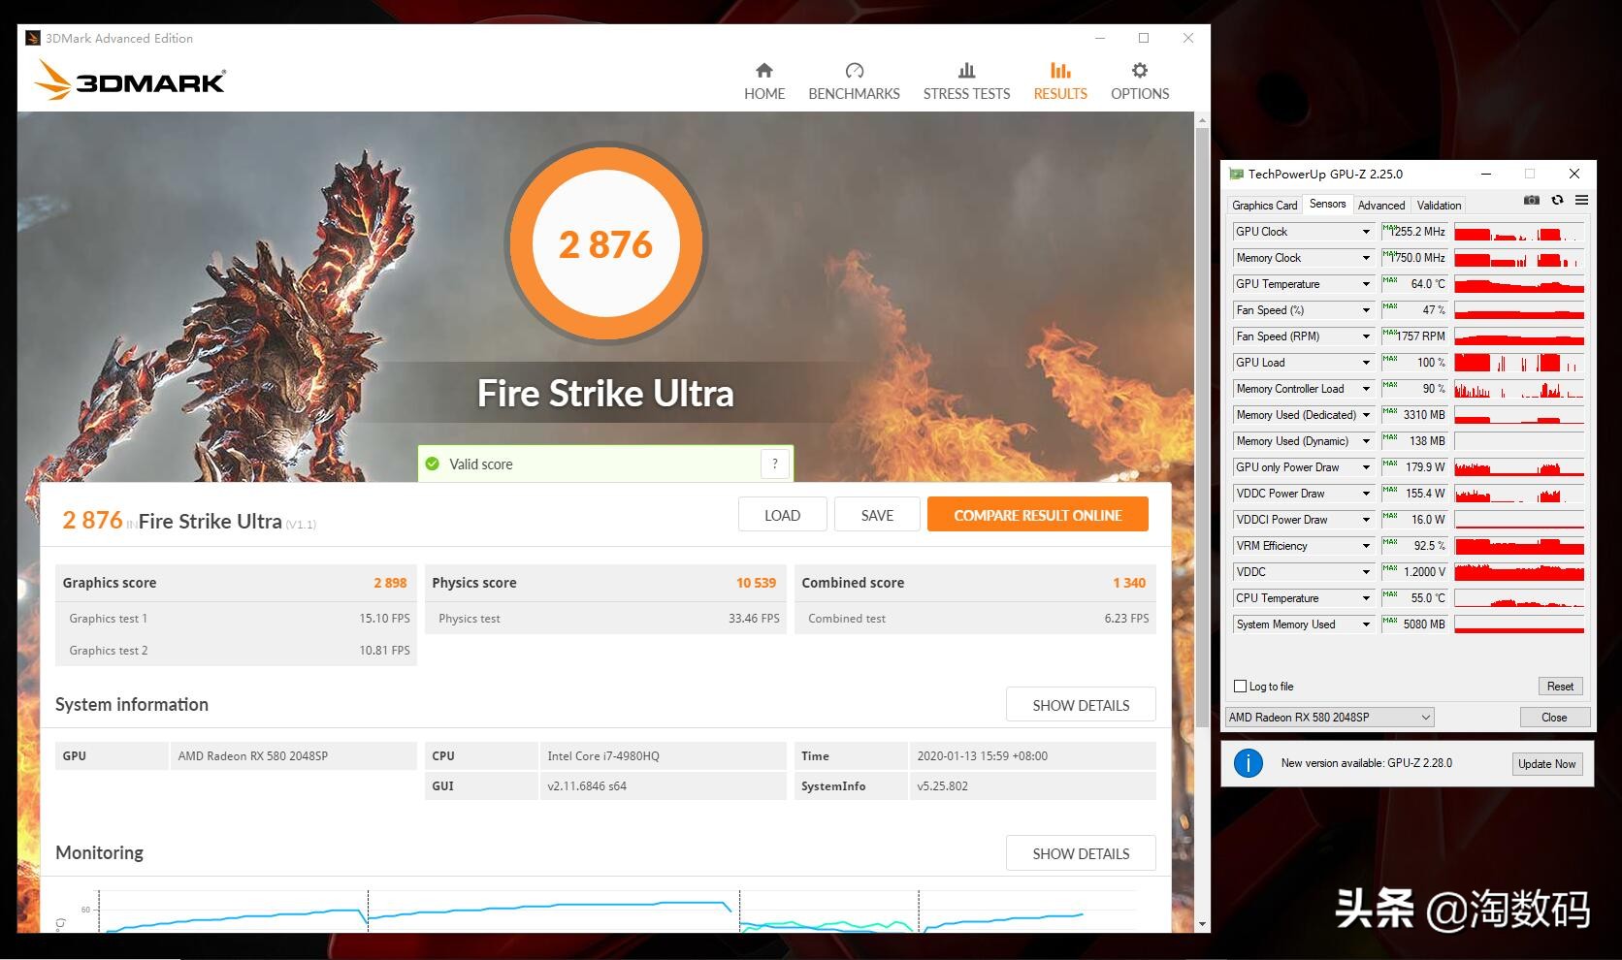The width and height of the screenshot is (1622, 960).
Task: Switch to the Advanced tab in GPU-Z
Action: (x=1381, y=206)
